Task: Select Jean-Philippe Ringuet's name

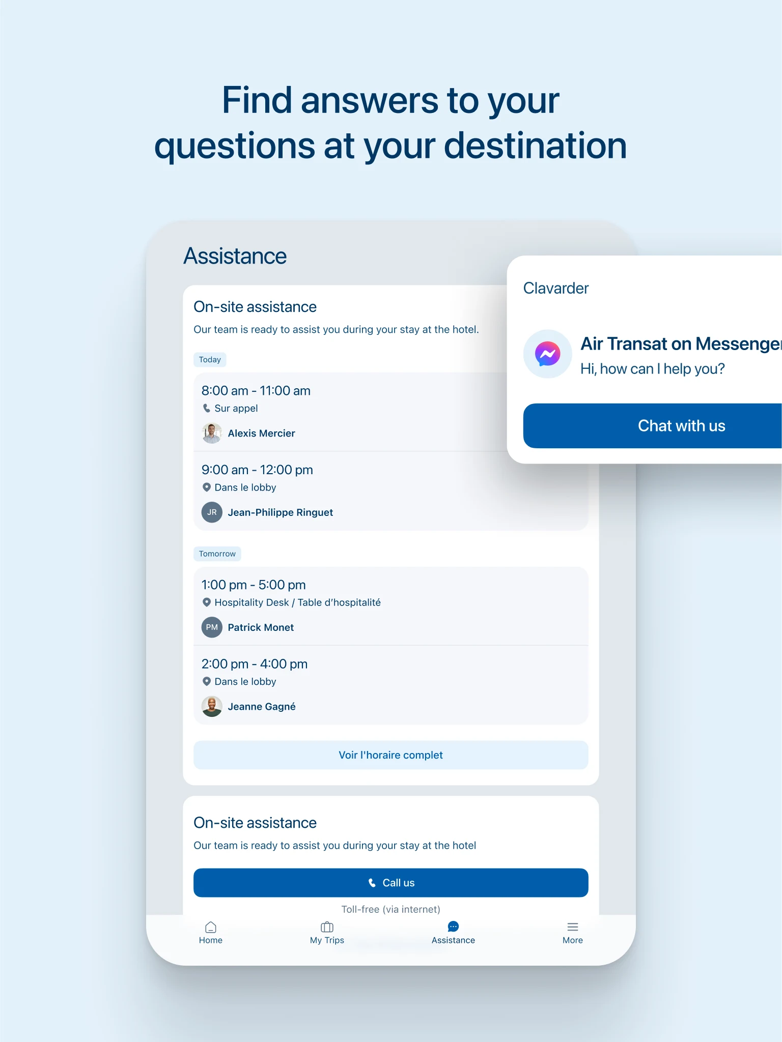Action: click(280, 512)
